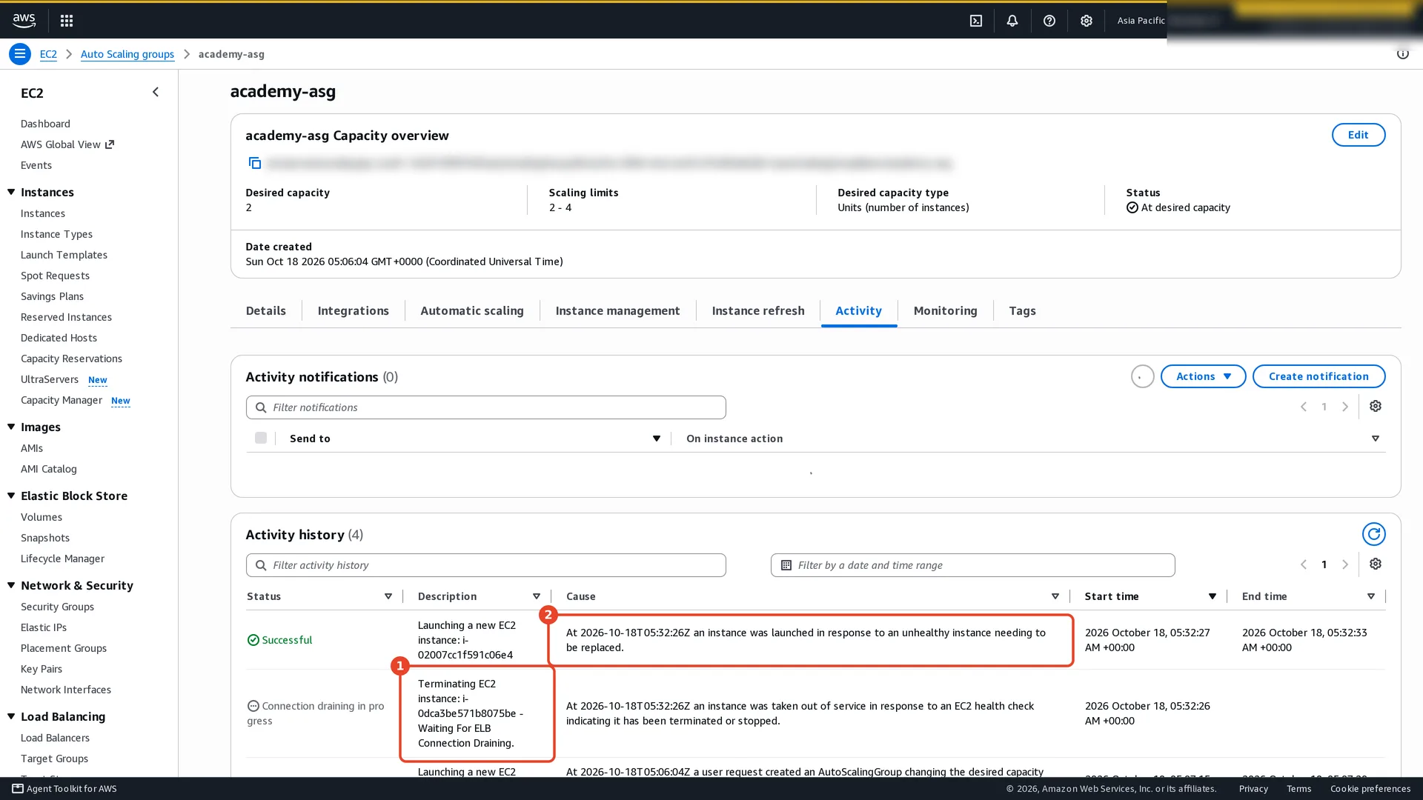
Task: Collapse the EC2 sidebar with the arrow
Action: point(156,93)
